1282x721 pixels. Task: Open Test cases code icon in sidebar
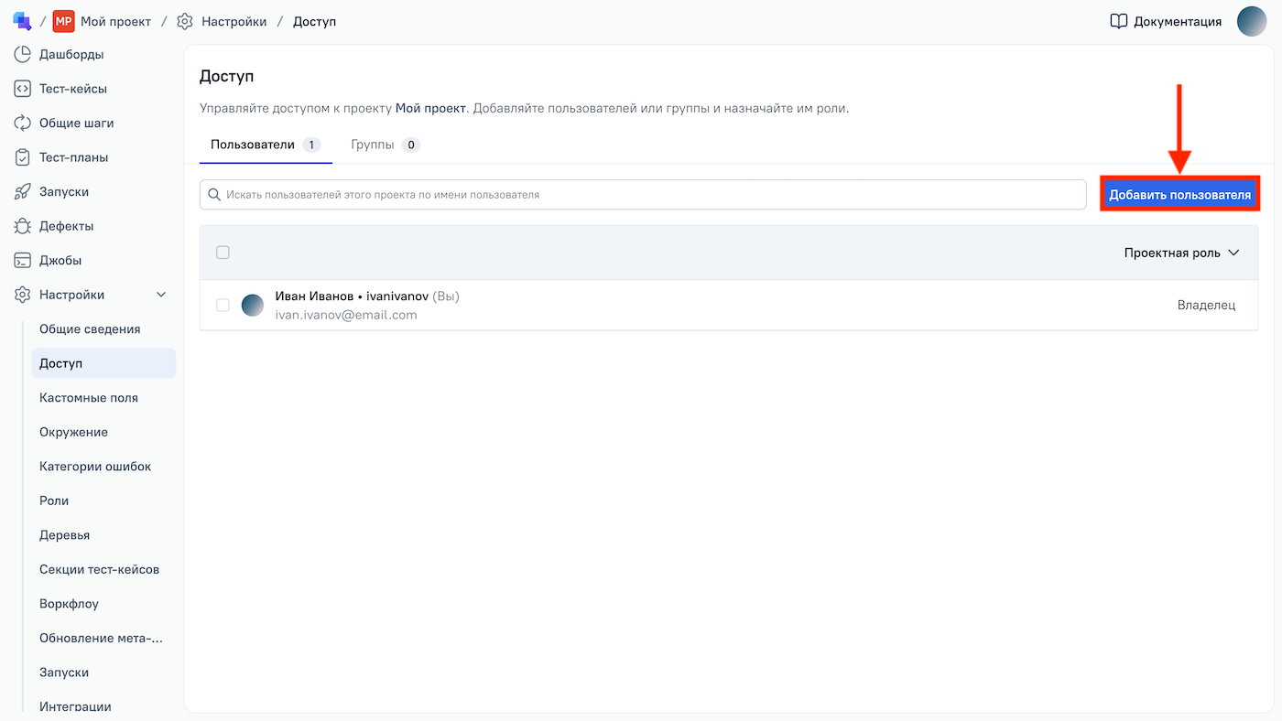point(23,89)
